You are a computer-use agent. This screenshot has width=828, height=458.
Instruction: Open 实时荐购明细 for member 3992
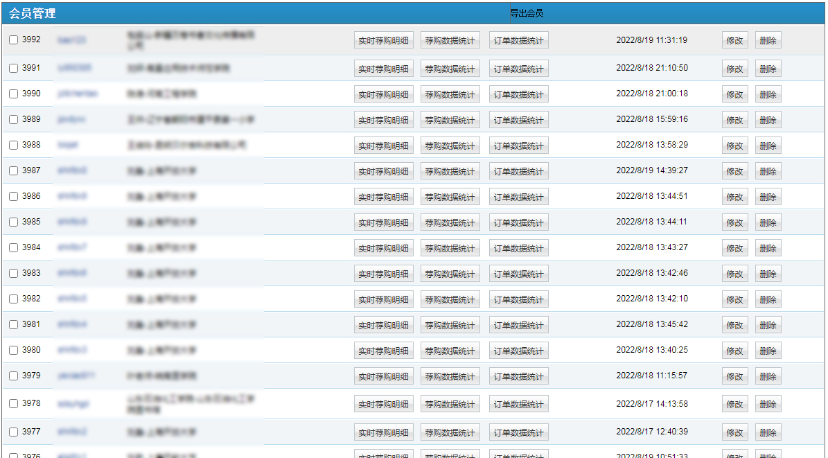point(383,41)
